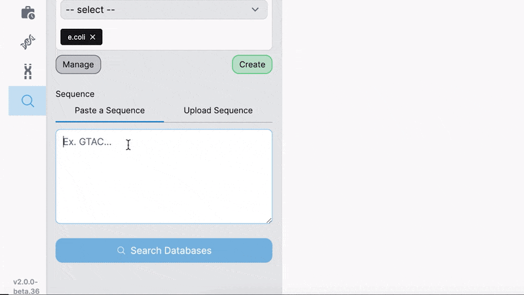The image size is (524, 295).
Task: Open the DNA helix sidebar icon
Action: 28,43
